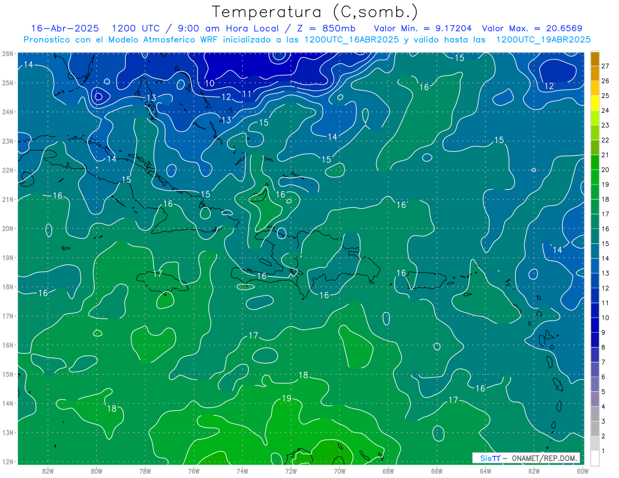Click the "8" label on the color scale
The height and width of the screenshot is (478, 619).
click(x=603, y=347)
